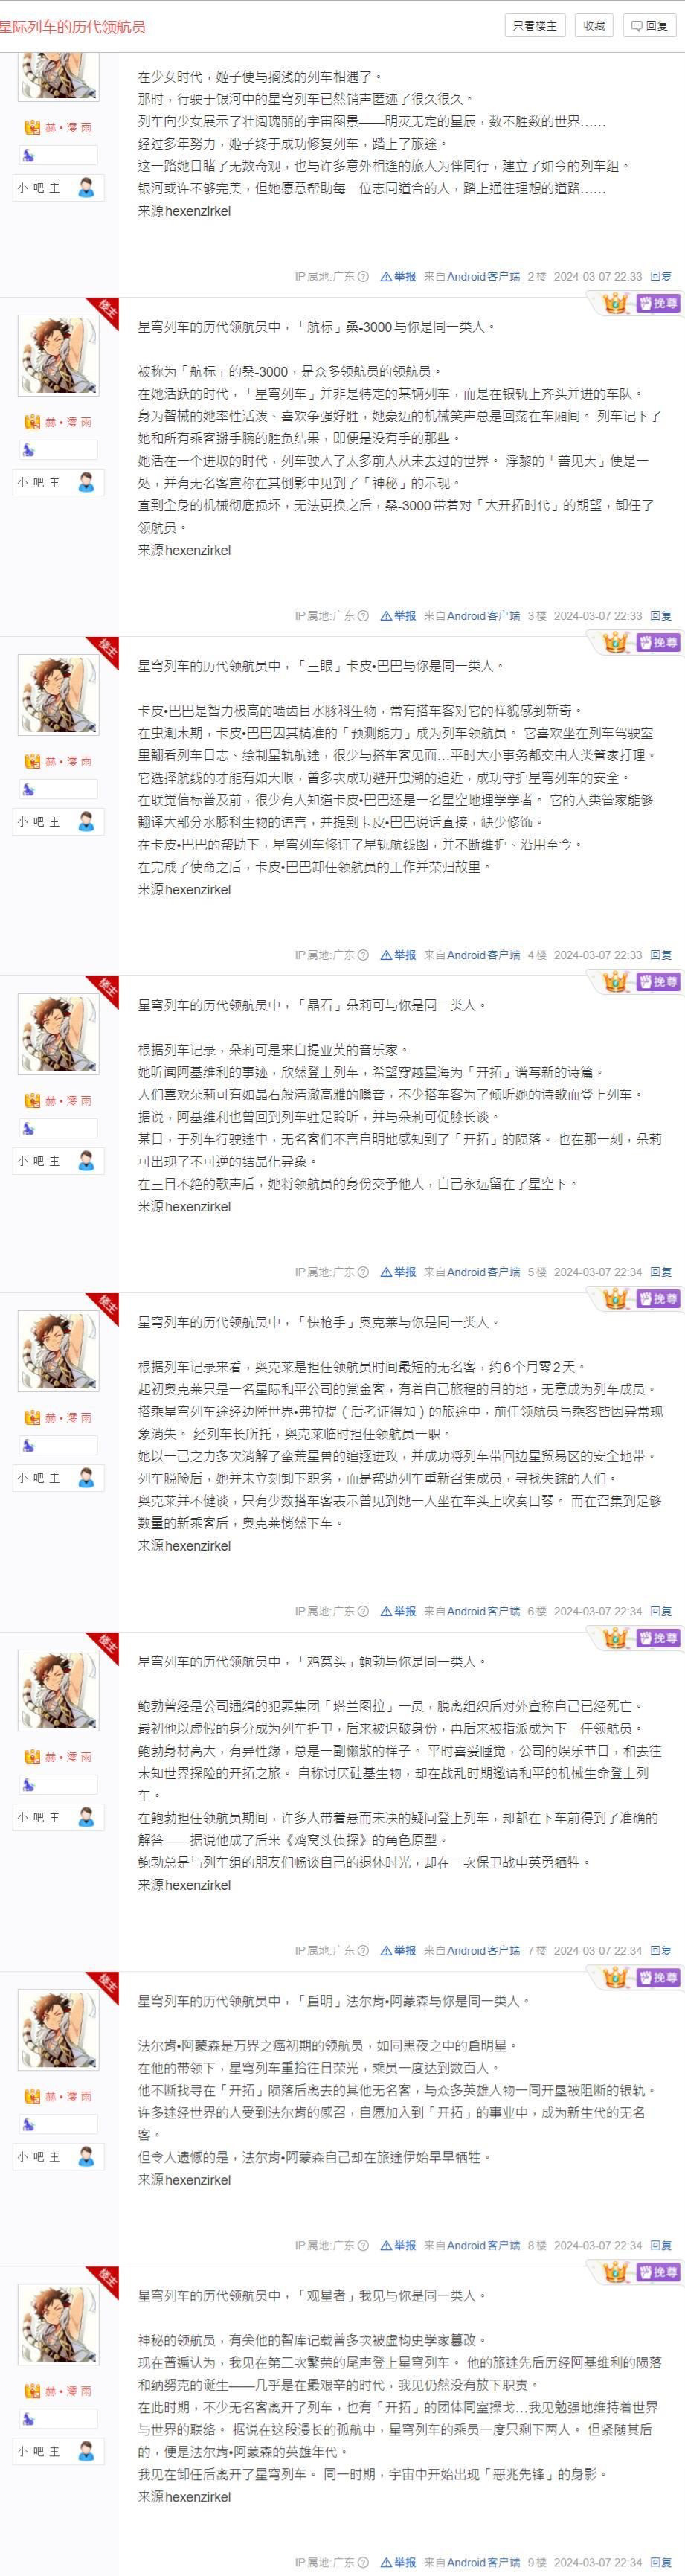The image size is (685, 2576).
Task: Click 举报 on the 7楼 post
Action: (x=398, y=1950)
